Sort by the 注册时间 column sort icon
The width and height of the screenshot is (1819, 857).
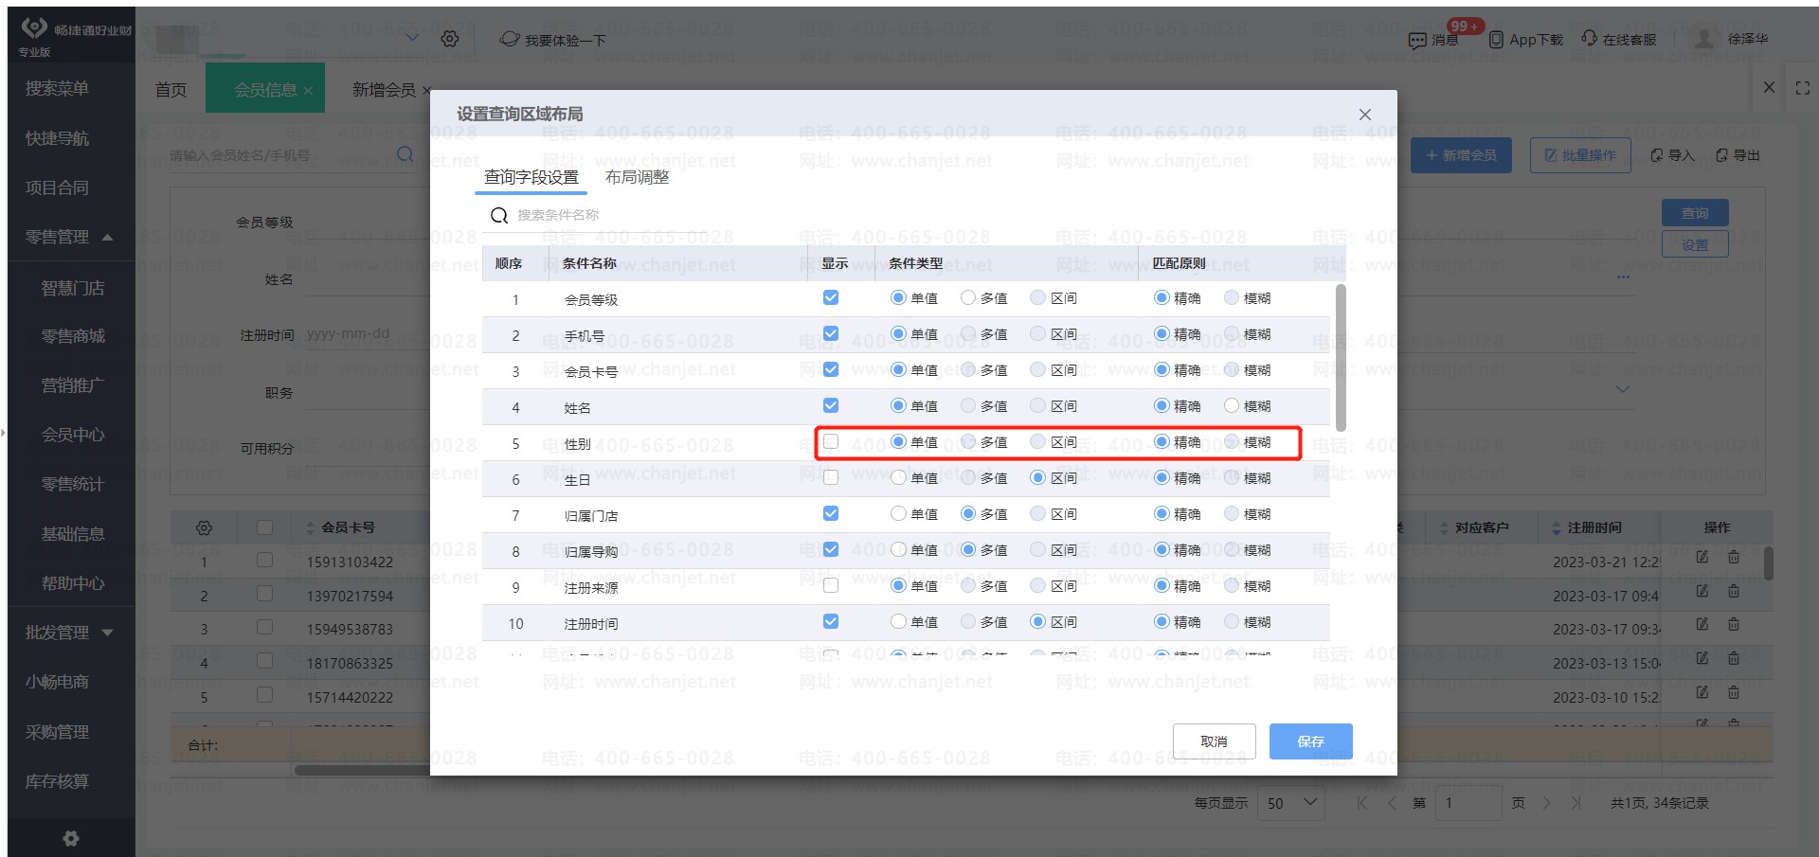click(1556, 528)
